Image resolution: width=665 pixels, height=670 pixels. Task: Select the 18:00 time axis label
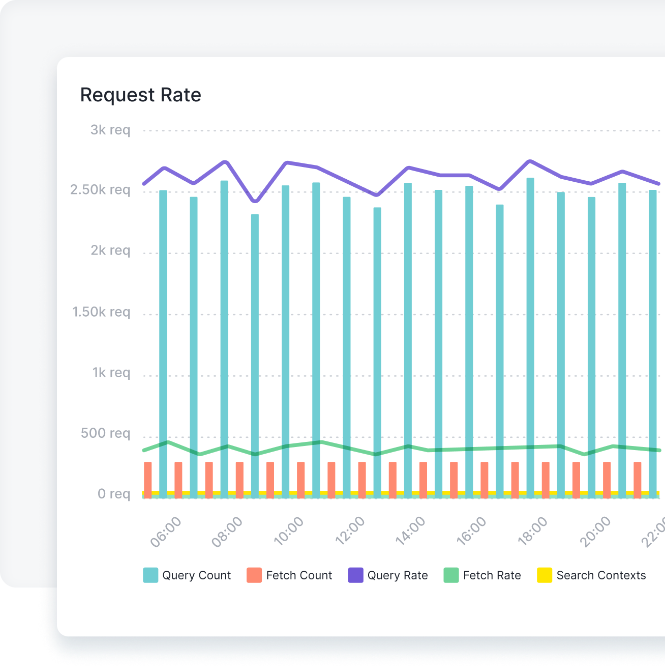pyautogui.click(x=533, y=532)
